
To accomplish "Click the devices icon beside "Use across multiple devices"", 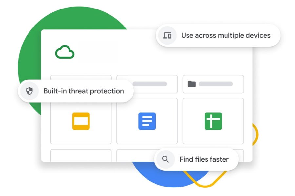I will coord(167,35).
